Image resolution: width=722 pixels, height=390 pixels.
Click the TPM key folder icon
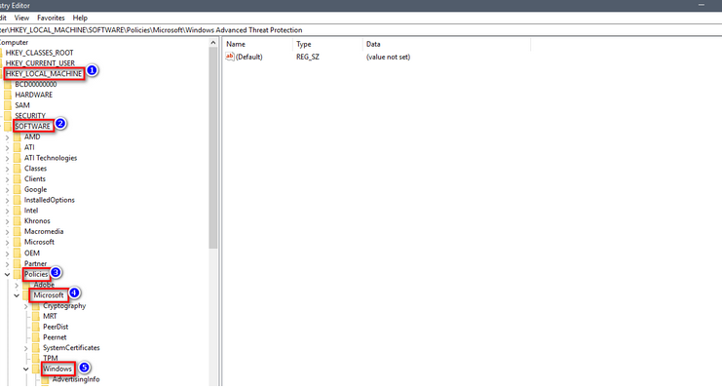click(x=36, y=358)
